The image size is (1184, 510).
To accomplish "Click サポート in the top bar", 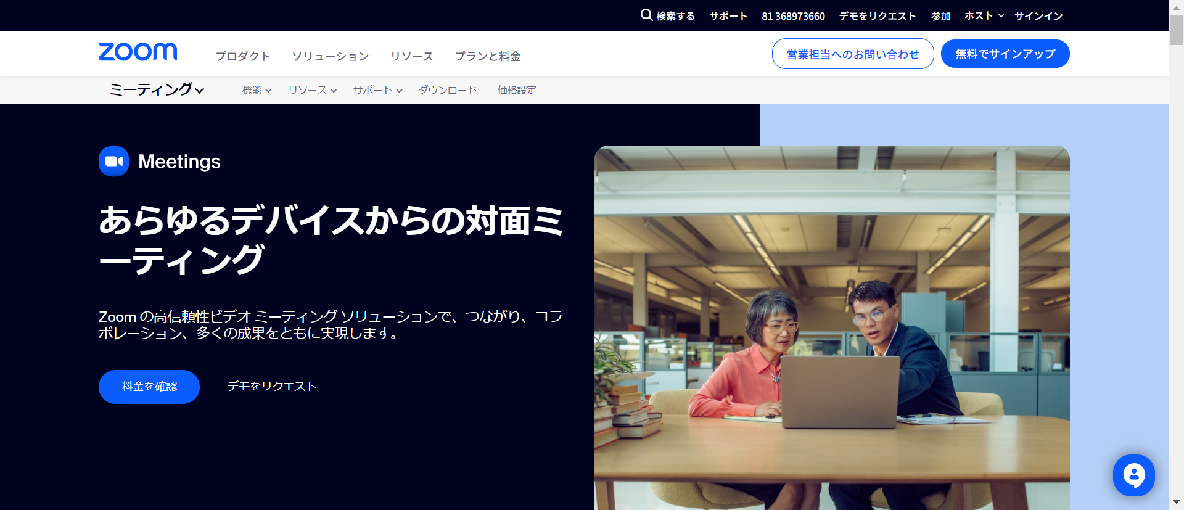I will (x=728, y=16).
